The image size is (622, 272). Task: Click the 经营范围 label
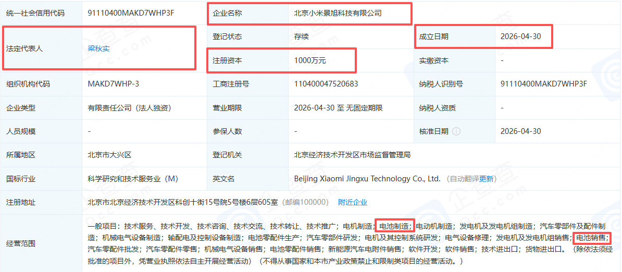coord(21,243)
